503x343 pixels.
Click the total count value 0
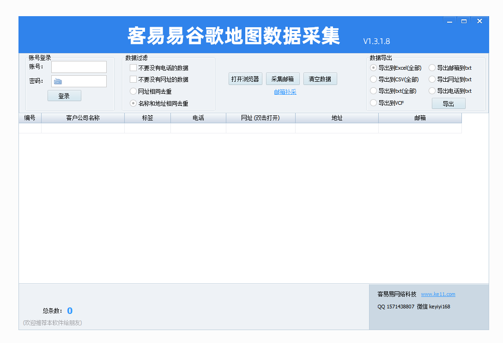(70, 311)
